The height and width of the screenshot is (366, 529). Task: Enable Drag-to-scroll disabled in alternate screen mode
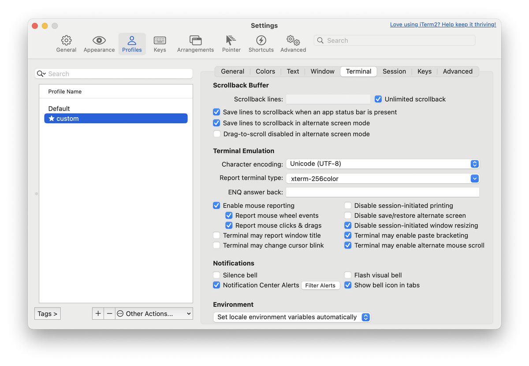216,134
